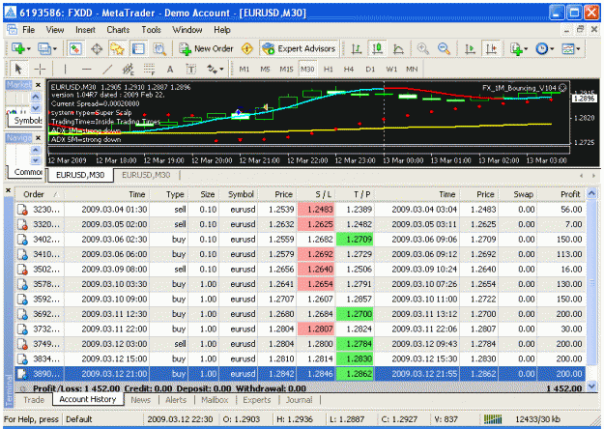Switch chart to Line Chart mode
The height and width of the screenshot is (429, 604).
[x=398, y=49]
